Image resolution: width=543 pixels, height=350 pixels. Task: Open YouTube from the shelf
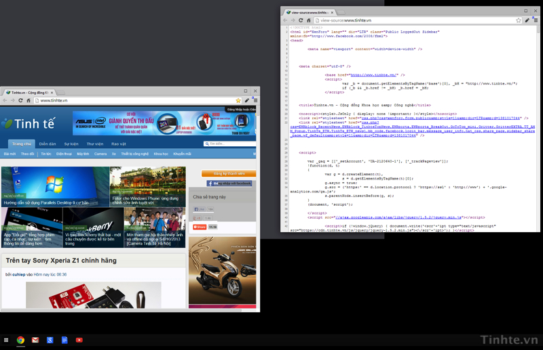point(79,340)
